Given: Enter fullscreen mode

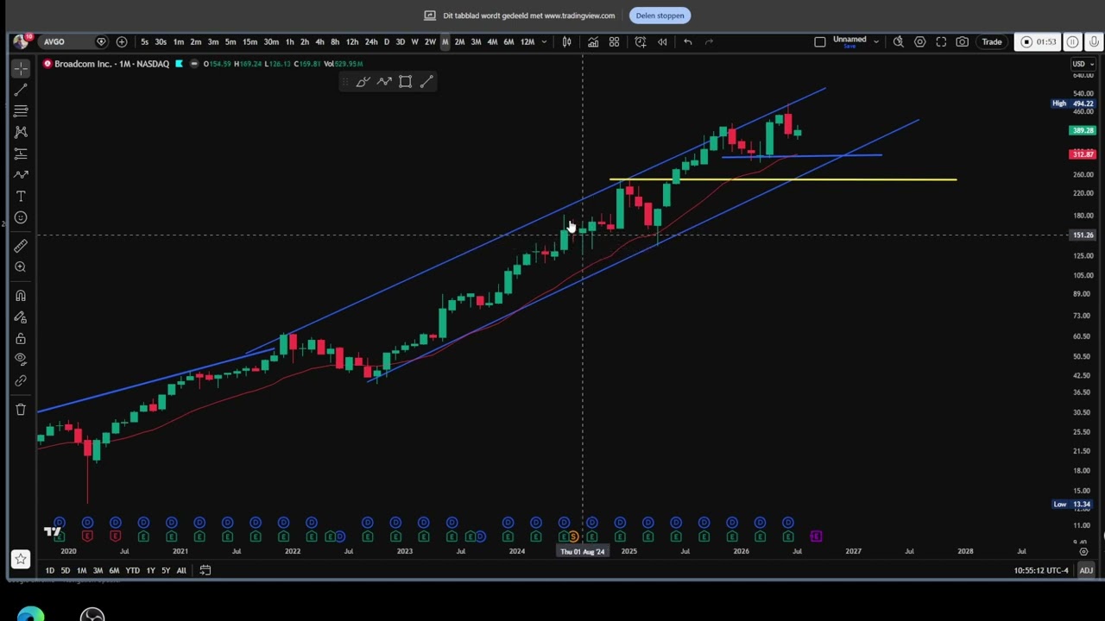Looking at the screenshot, I should (x=941, y=41).
